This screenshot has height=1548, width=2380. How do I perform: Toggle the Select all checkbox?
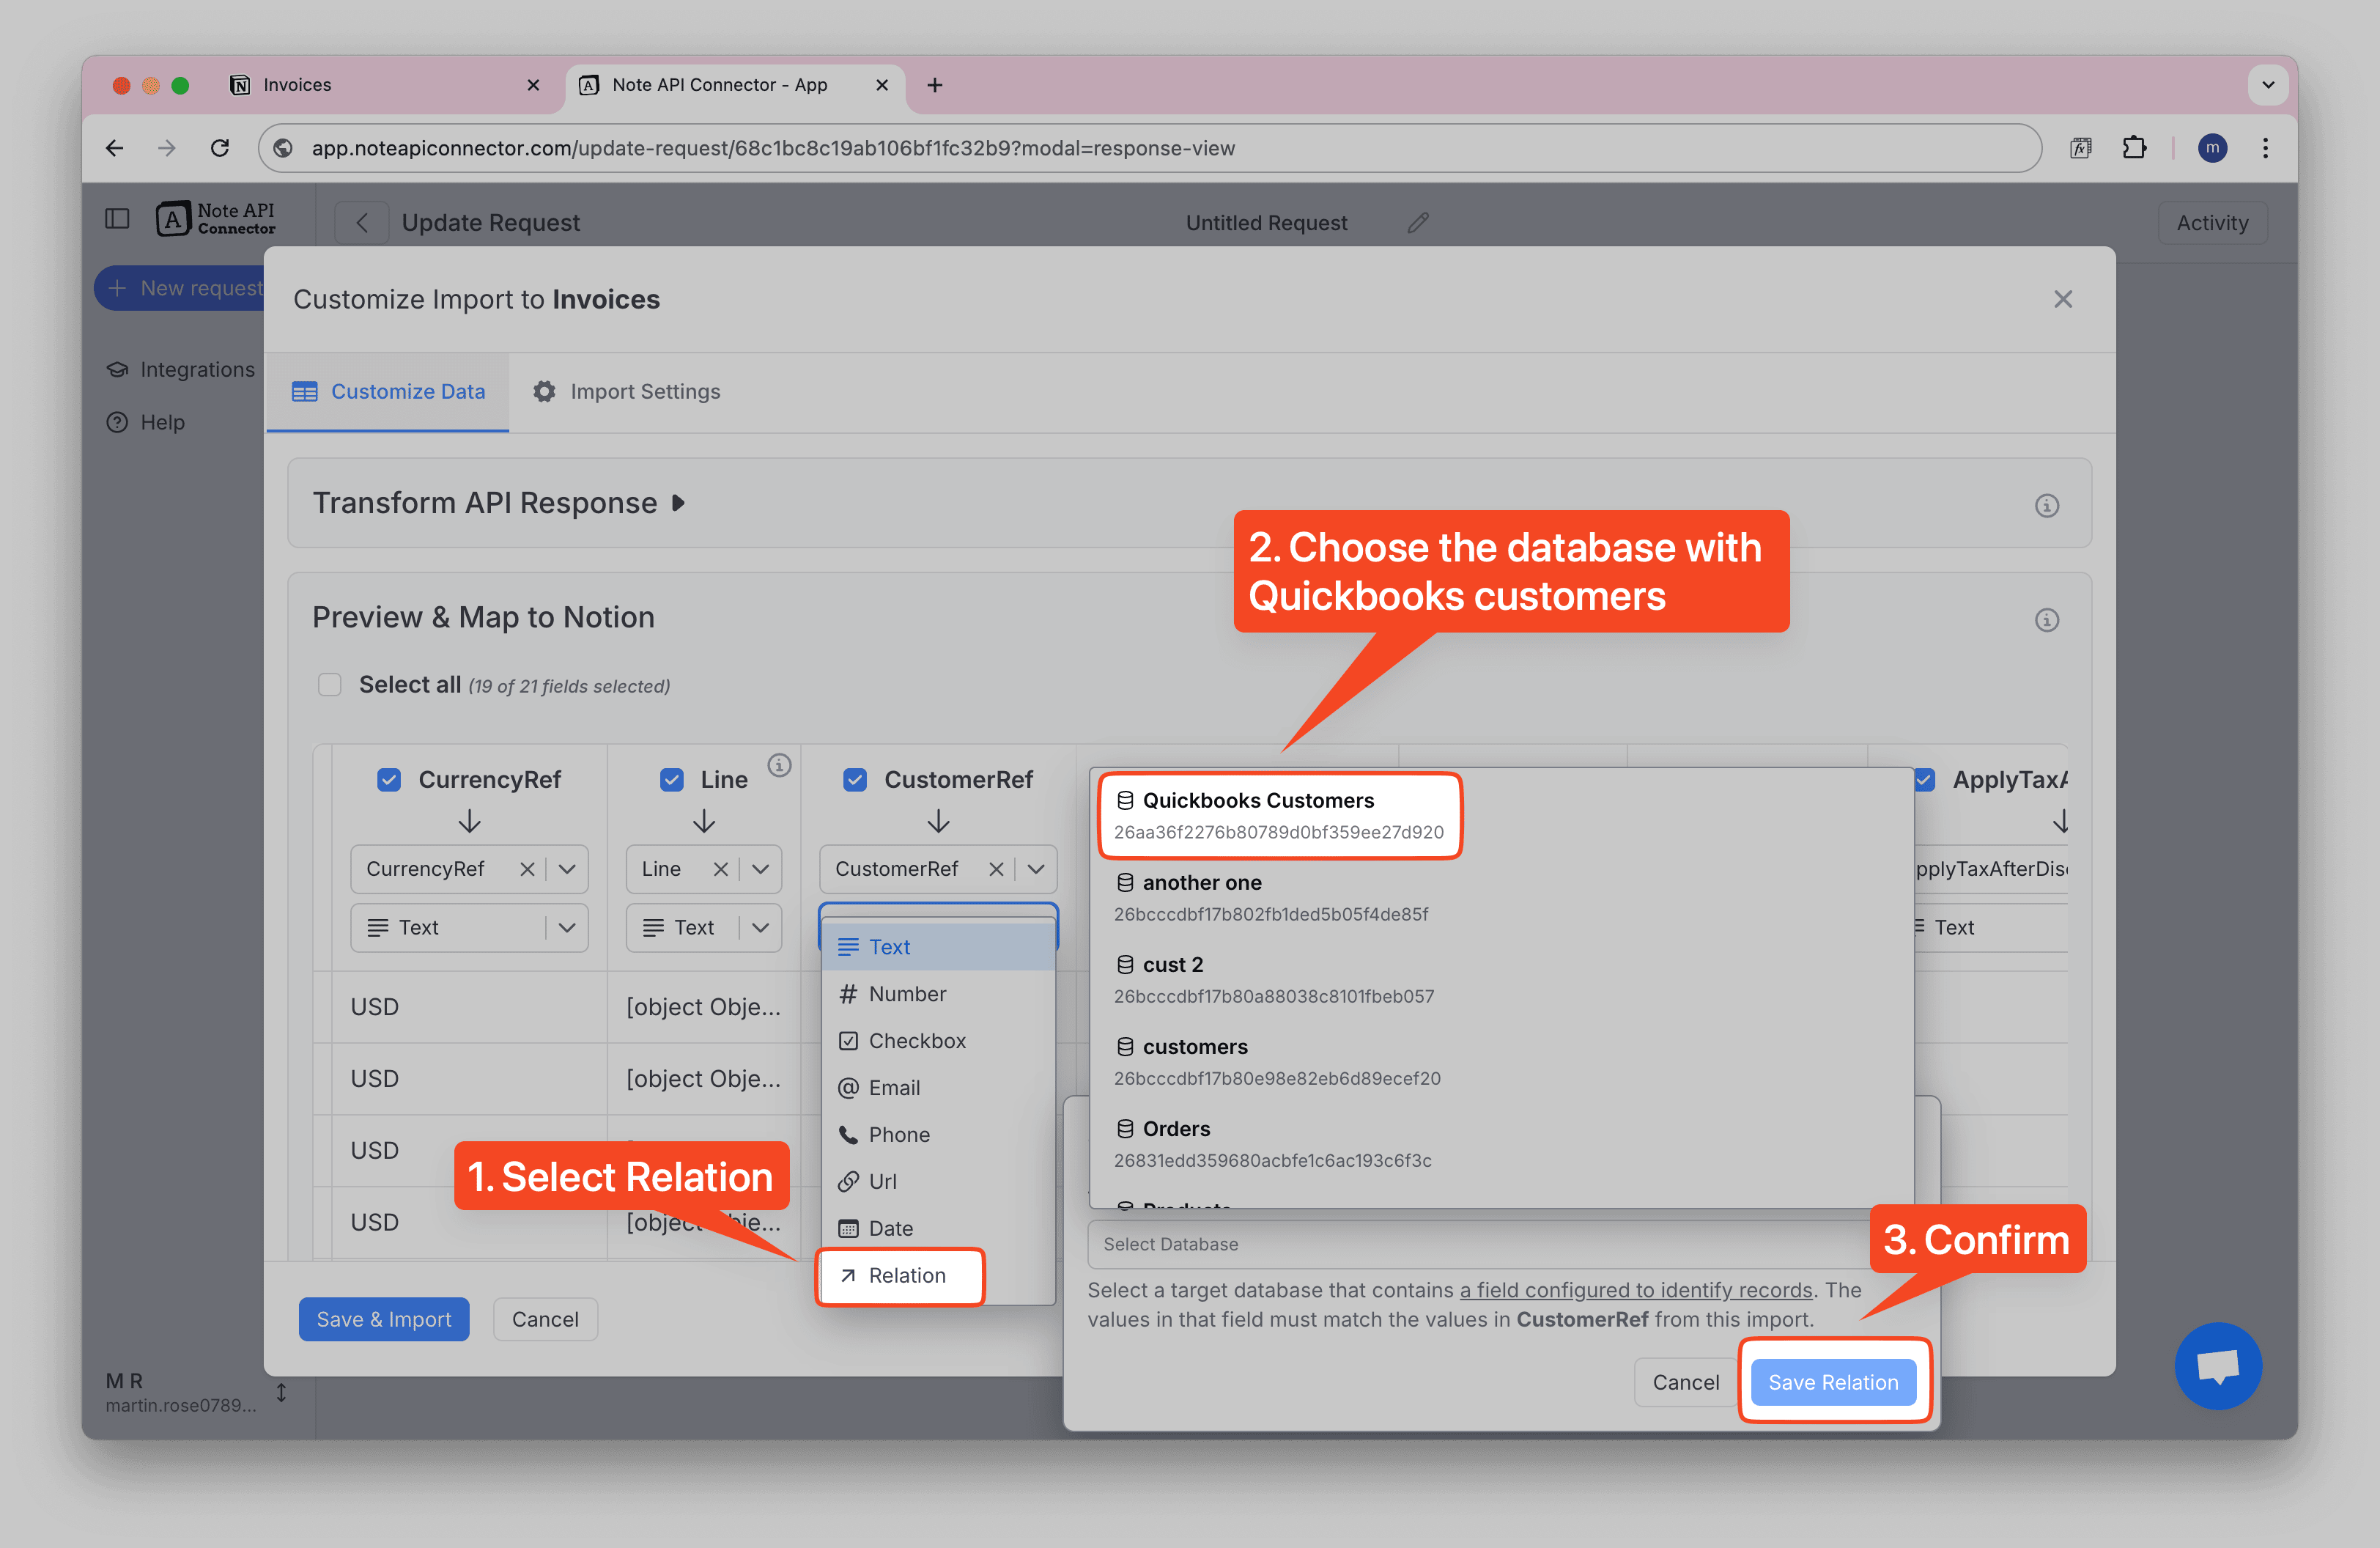click(329, 685)
